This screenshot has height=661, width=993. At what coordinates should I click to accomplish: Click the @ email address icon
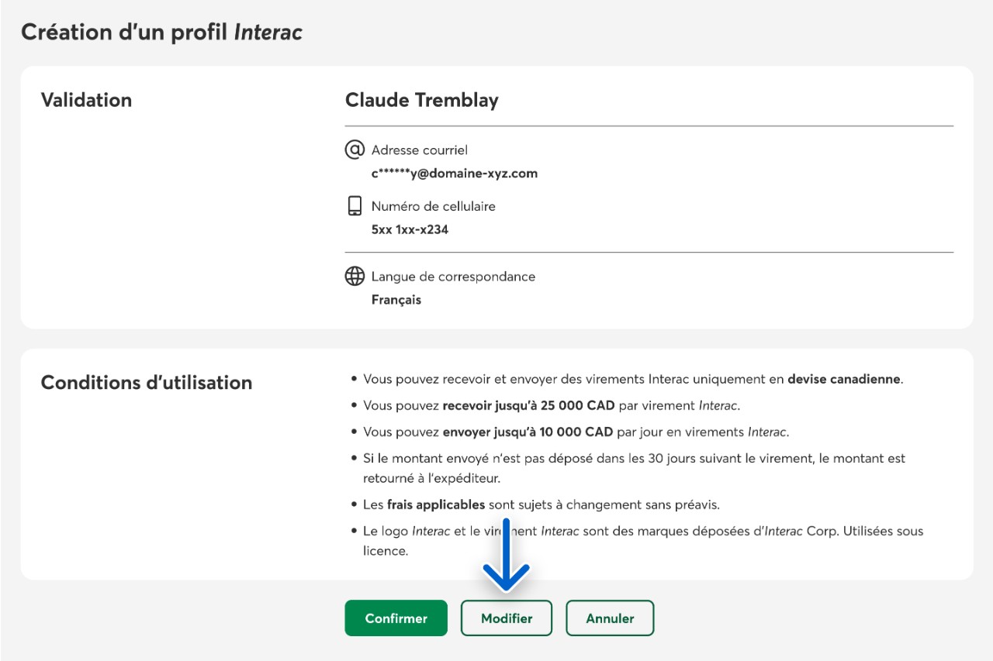click(x=355, y=149)
